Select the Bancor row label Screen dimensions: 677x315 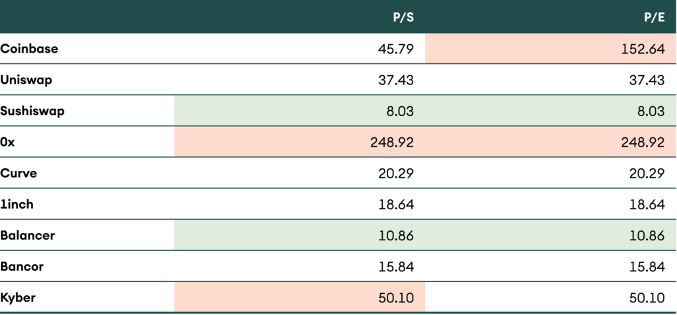[22, 266]
